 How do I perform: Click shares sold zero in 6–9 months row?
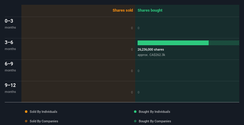(x=132, y=71)
